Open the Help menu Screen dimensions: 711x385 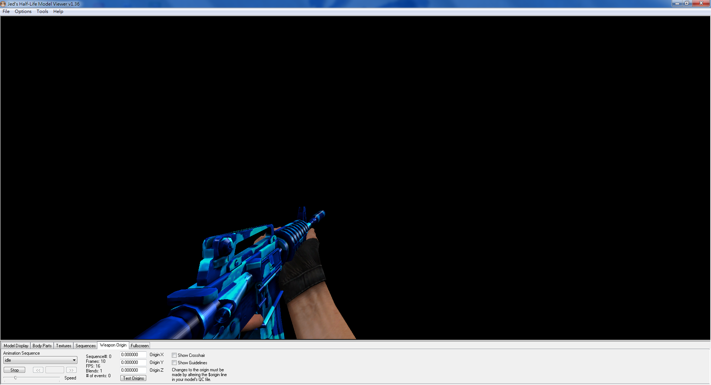(58, 11)
